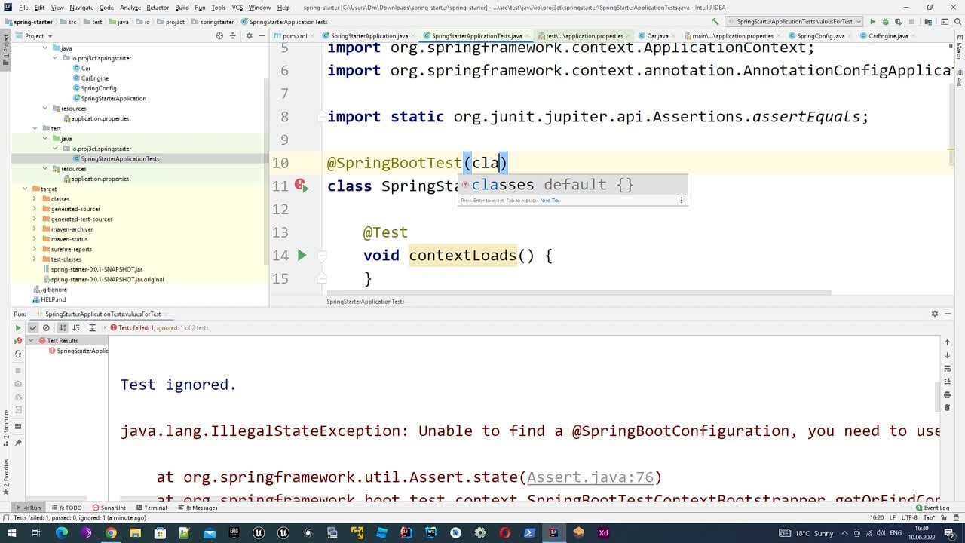The height and width of the screenshot is (543, 965).
Task: Click run gutter icon beside contextLoads method
Action: [x=302, y=256]
